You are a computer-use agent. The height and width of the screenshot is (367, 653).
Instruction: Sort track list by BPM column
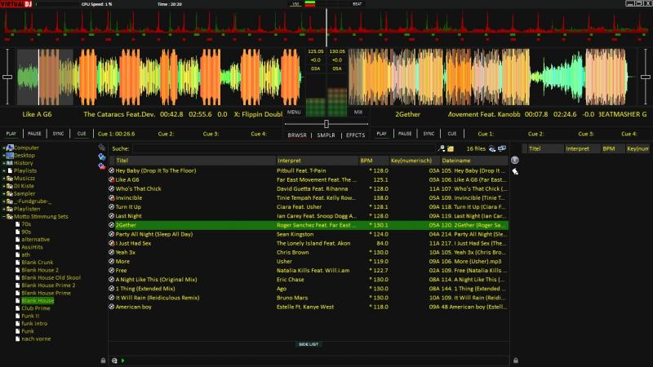(374, 161)
